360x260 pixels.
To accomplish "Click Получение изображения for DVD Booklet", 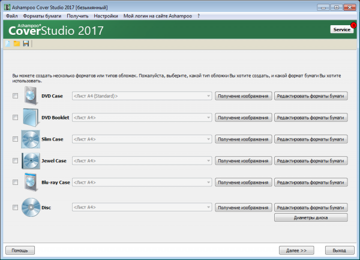I will [x=243, y=118].
